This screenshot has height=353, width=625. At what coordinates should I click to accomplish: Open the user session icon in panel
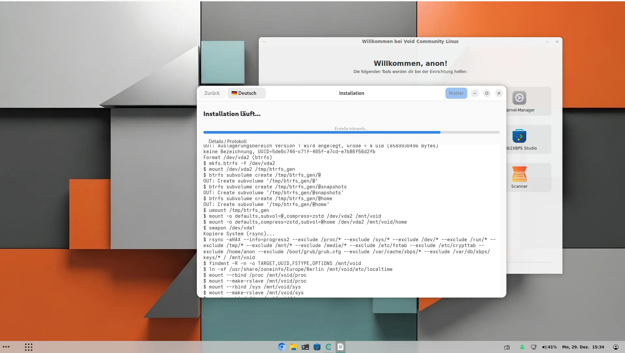tap(616, 347)
